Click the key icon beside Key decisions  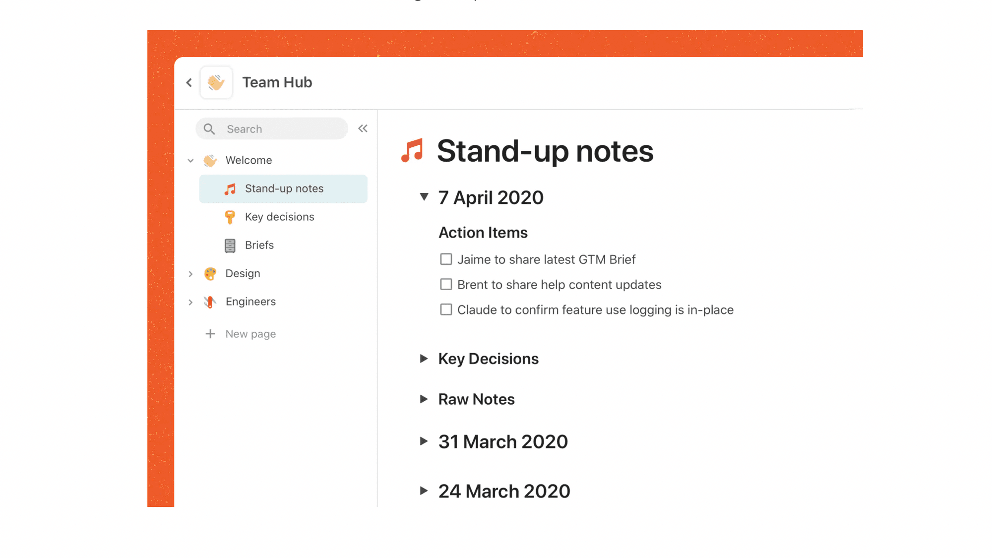[230, 217]
